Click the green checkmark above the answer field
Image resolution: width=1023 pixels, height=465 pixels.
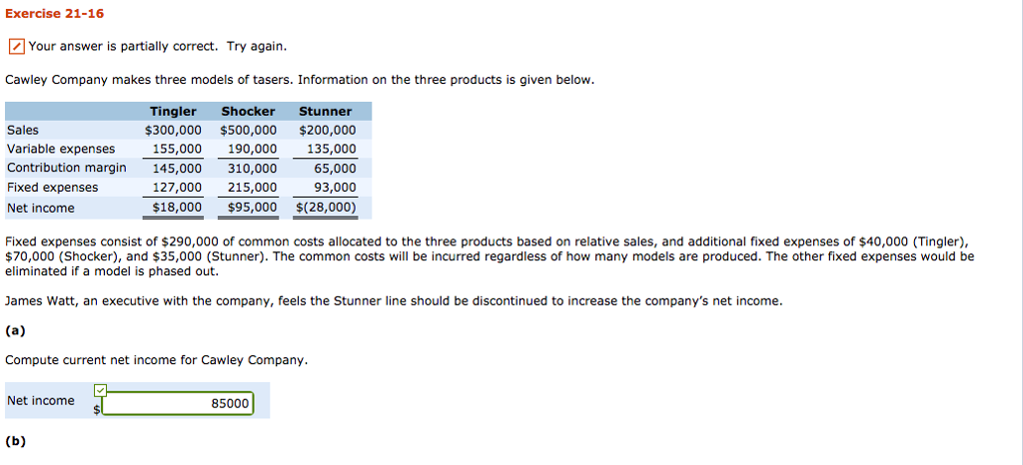click(x=100, y=390)
